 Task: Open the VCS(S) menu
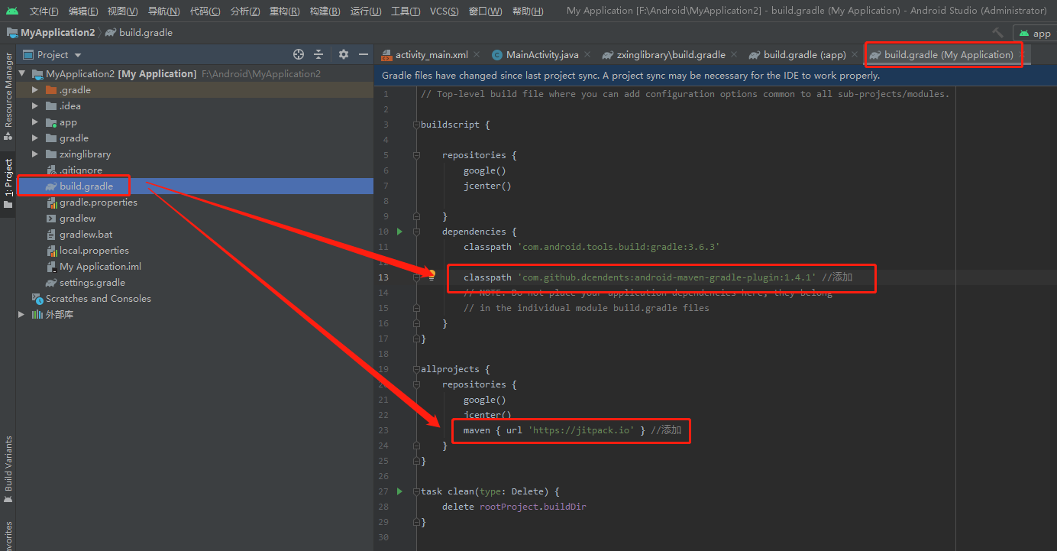pyautogui.click(x=444, y=11)
